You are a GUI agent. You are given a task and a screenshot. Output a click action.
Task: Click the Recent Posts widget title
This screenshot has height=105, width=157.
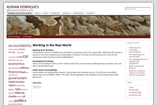tap(133, 43)
